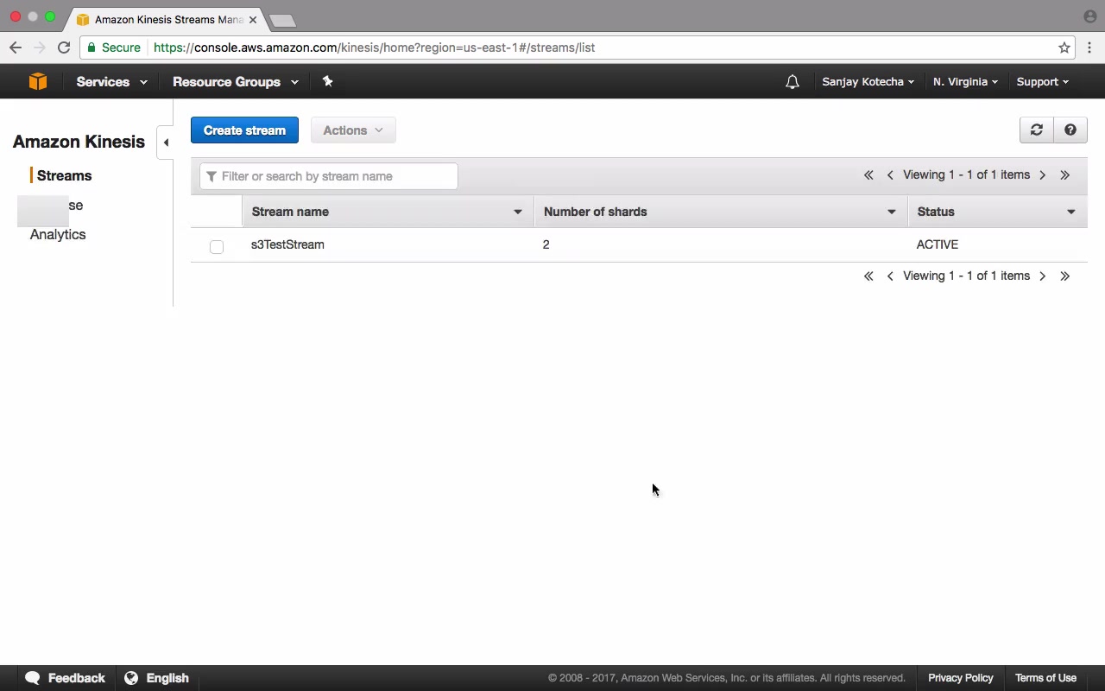
Task: Click the top 'Viewing 1 - 1 of 1 items' text
Action: point(966,174)
